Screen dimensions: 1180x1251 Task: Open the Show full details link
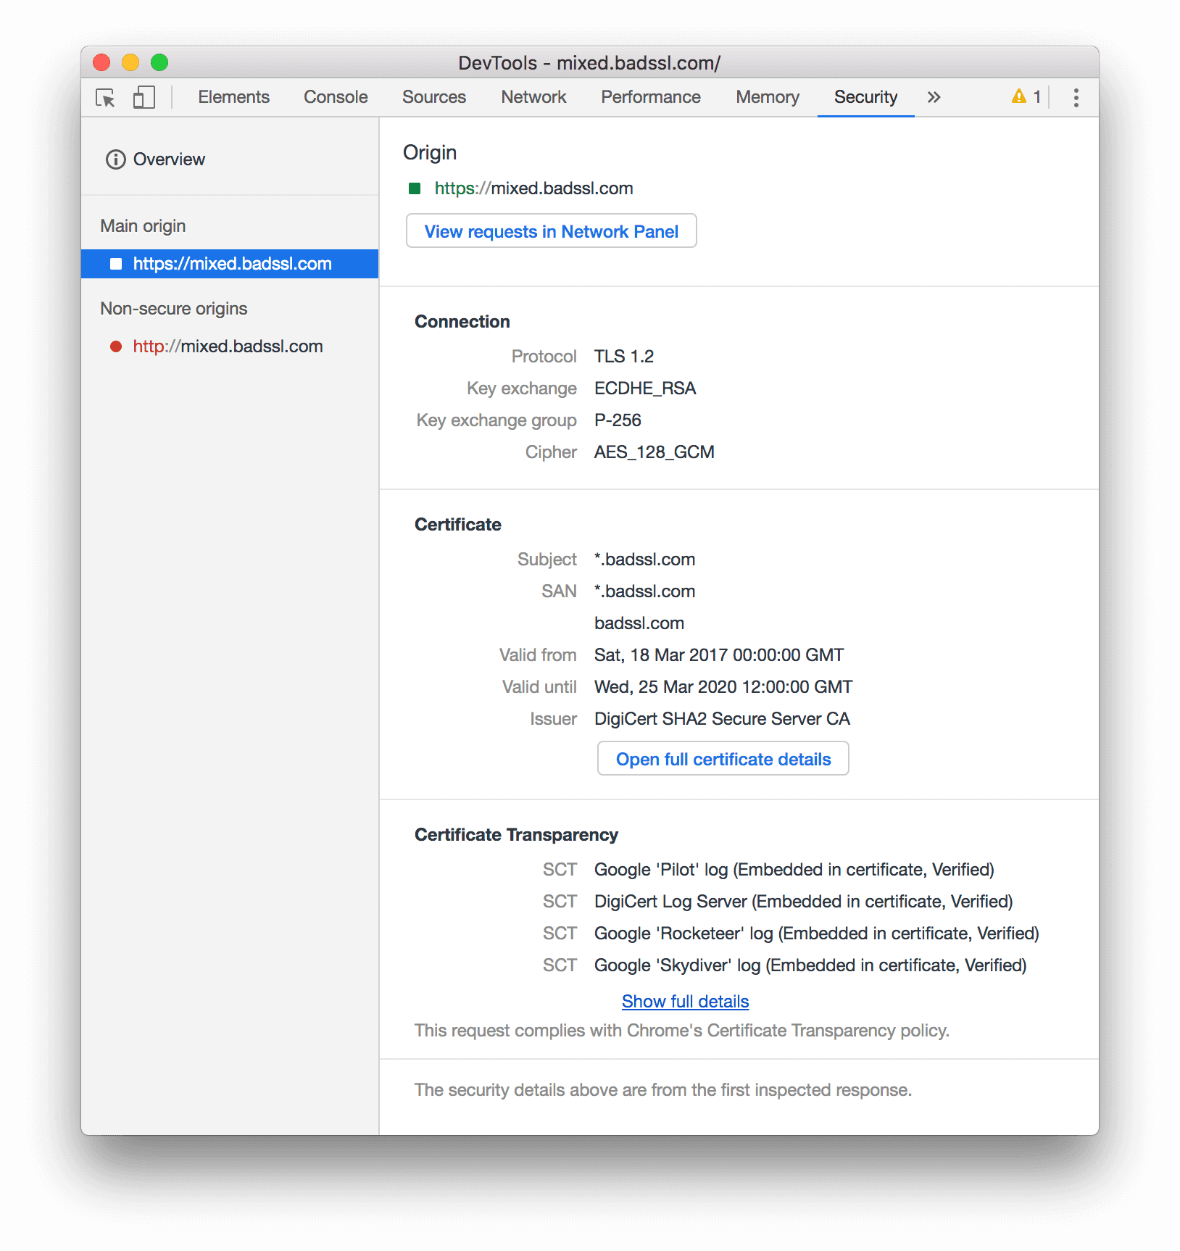684,1001
